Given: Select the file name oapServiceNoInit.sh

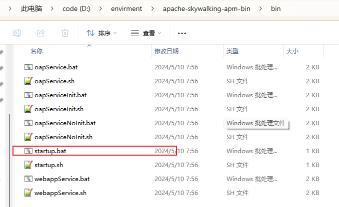Looking at the screenshot, I should (x=63, y=137).
